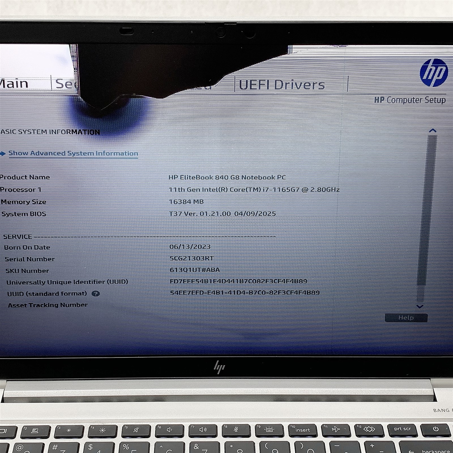
Task: Select the Serial Number label
Action: (x=30, y=259)
